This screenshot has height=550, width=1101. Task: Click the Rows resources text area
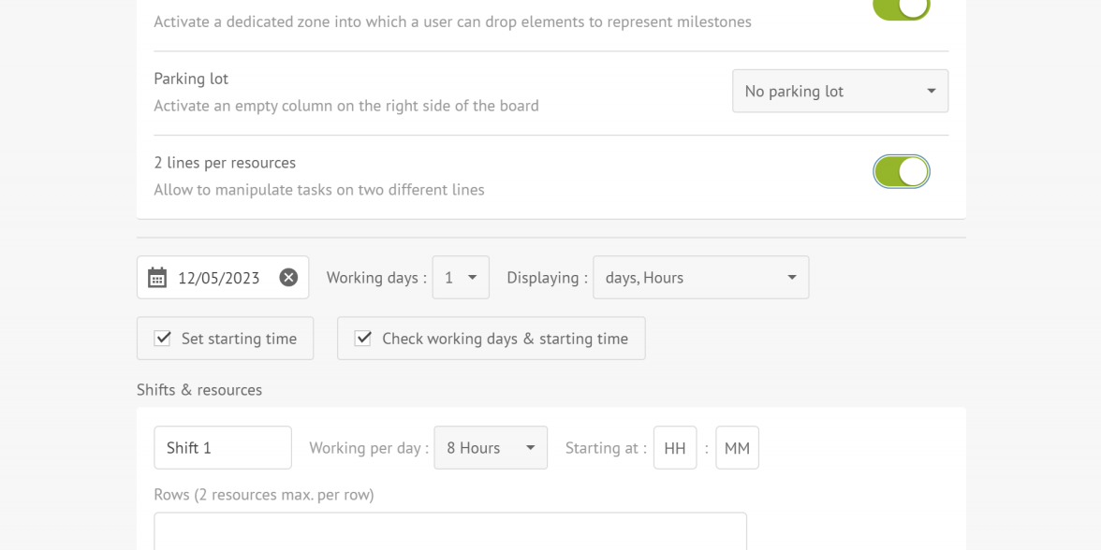[x=450, y=531]
